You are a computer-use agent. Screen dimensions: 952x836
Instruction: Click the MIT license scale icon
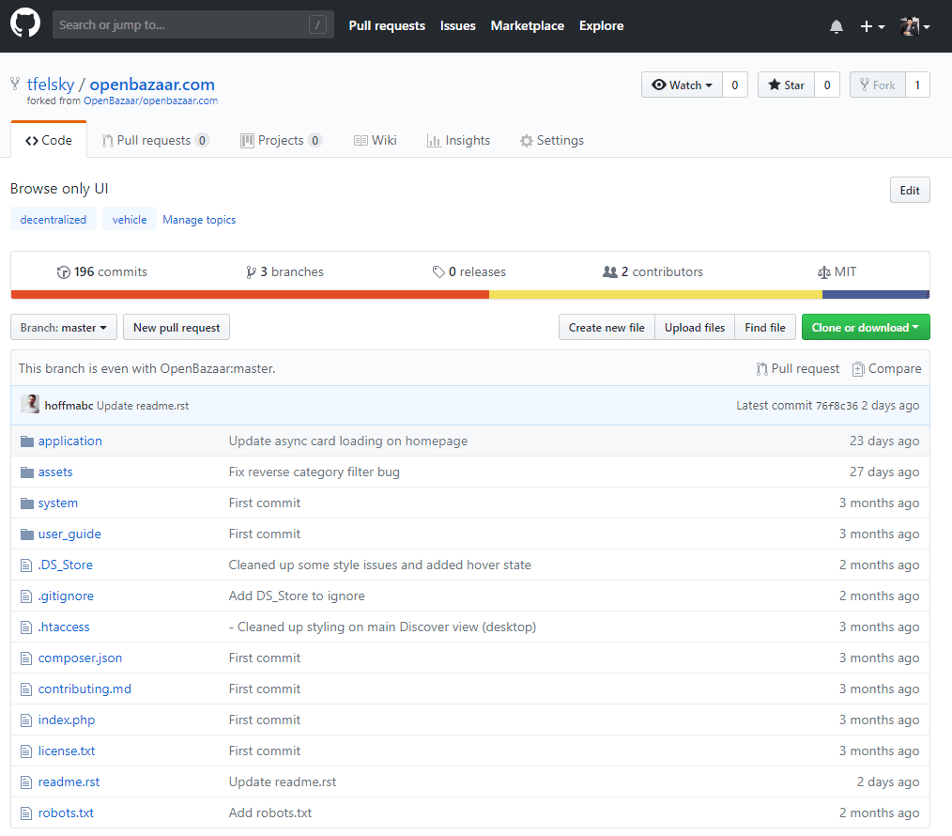824,272
